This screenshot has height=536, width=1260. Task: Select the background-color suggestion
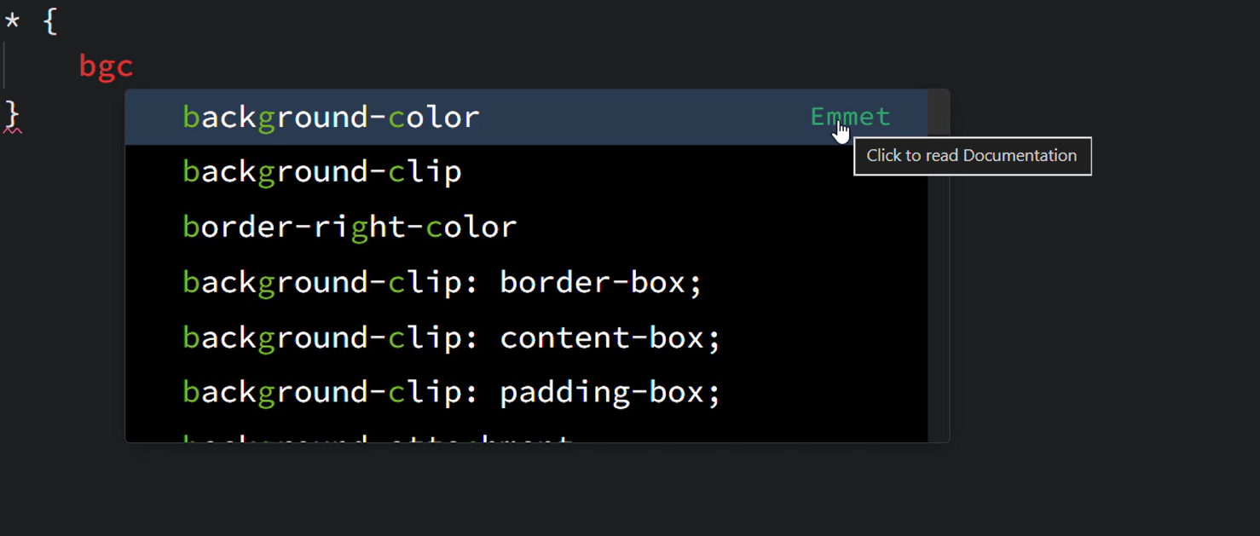click(331, 116)
